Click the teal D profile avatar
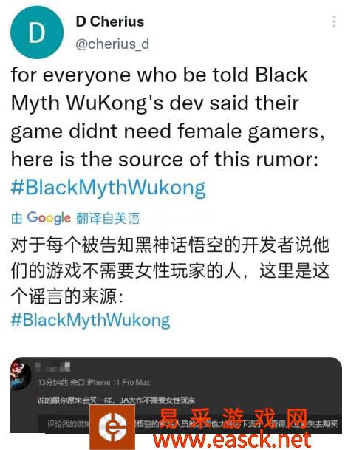Screen dimensions: 345x450 coord(37,33)
